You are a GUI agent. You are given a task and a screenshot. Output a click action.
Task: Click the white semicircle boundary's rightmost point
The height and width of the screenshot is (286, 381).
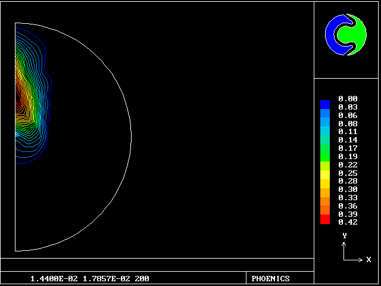(x=131, y=136)
